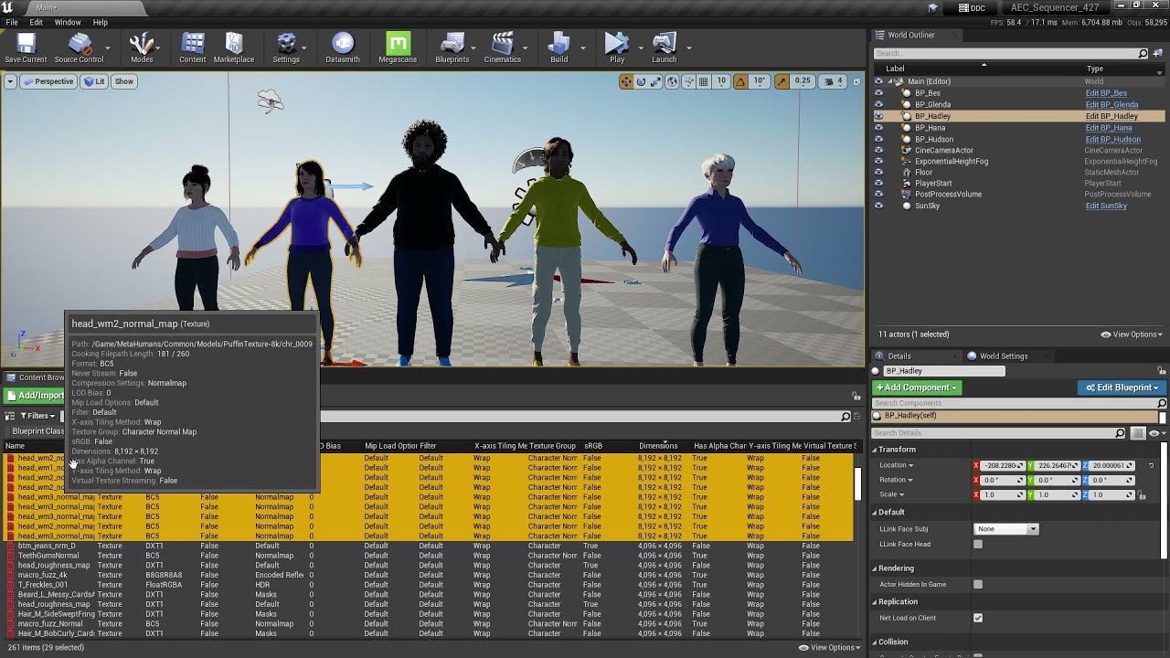Open the LLink Face Subj dropdown
Image resolution: width=1170 pixels, height=658 pixels.
pyautogui.click(x=1006, y=529)
